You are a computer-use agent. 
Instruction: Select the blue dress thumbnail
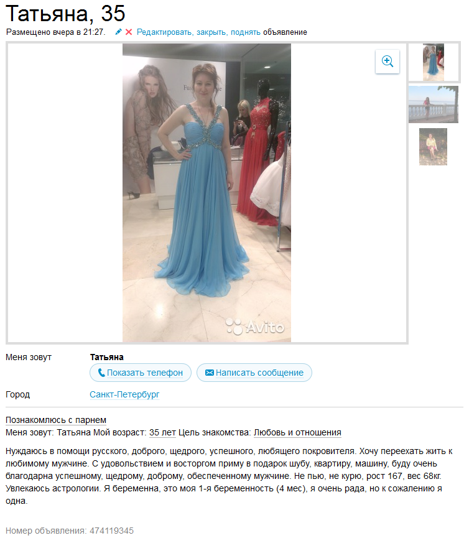(x=433, y=62)
